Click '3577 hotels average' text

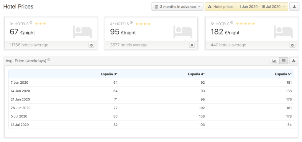(x=129, y=45)
